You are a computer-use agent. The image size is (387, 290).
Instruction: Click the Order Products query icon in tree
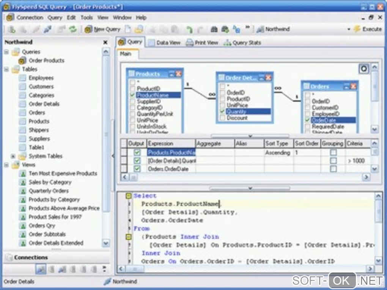[22, 60]
